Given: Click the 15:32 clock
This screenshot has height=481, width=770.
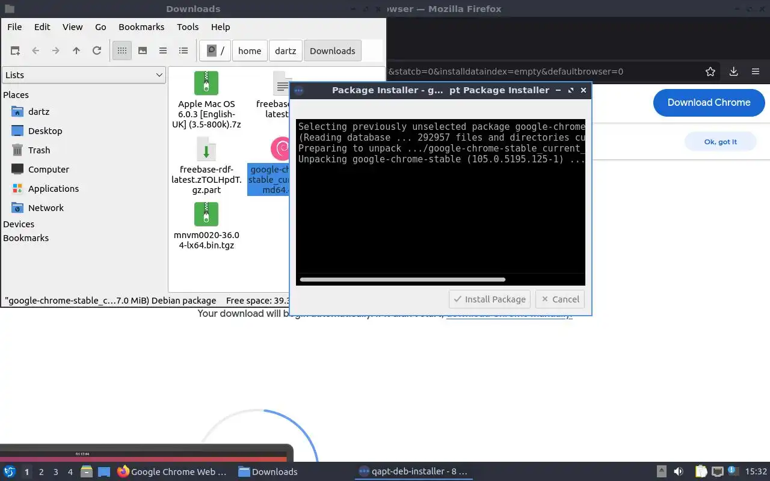Looking at the screenshot, I should tap(756, 472).
